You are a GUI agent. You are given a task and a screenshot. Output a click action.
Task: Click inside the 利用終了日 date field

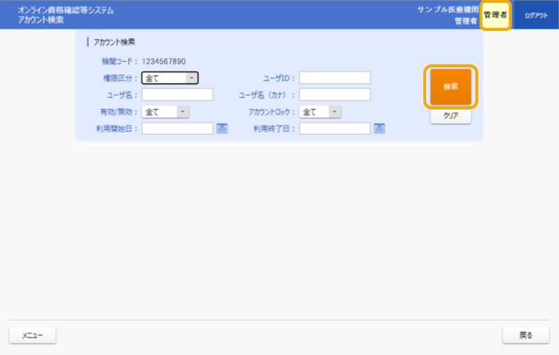coord(335,128)
